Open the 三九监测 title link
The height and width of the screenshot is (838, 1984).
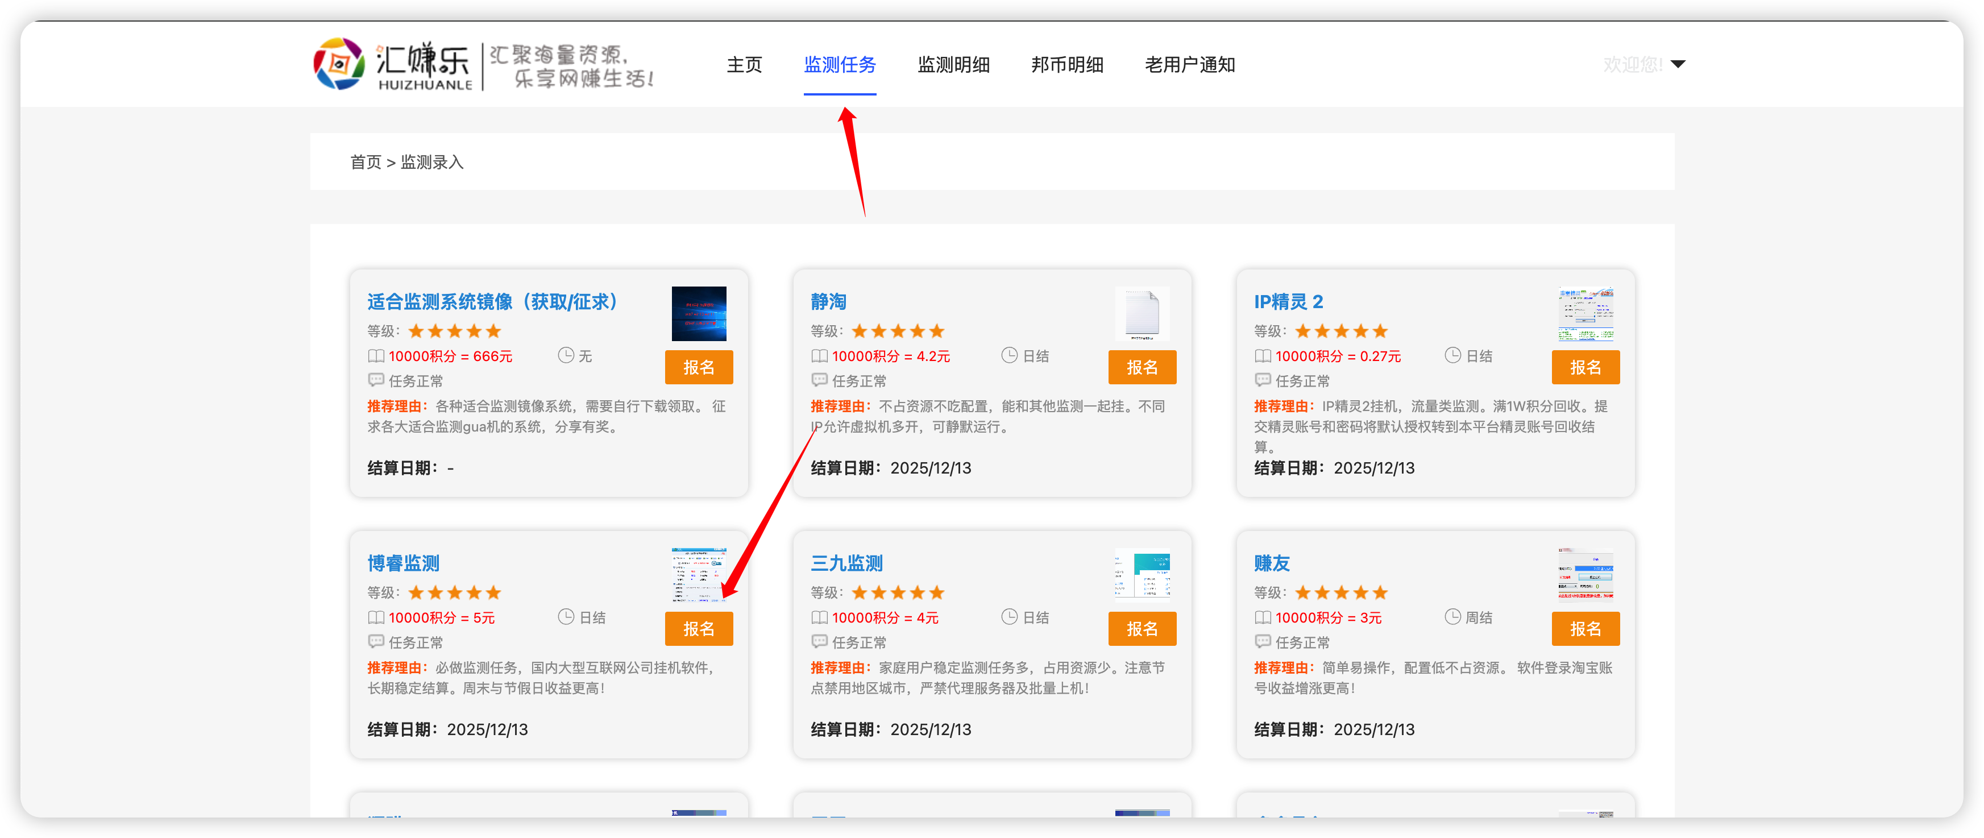pos(846,563)
